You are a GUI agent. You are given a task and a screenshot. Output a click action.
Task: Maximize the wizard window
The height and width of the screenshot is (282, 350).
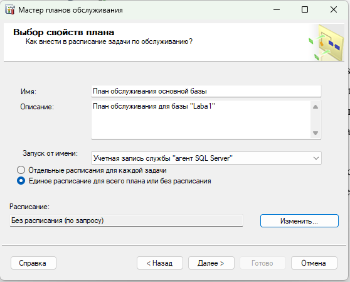click(305, 9)
